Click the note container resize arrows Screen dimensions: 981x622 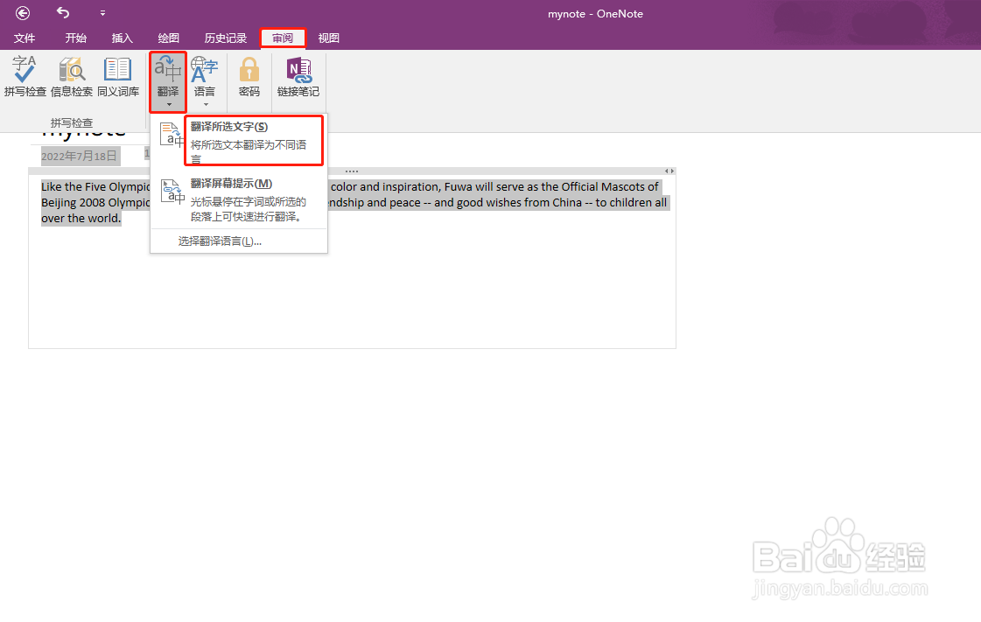click(669, 171)
